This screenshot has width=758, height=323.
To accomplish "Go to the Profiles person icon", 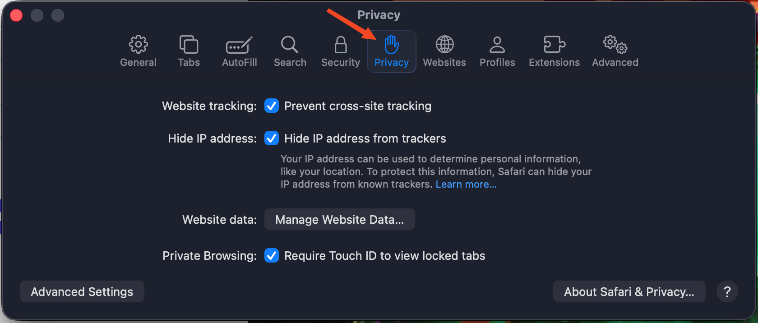I will pos(497,45).
